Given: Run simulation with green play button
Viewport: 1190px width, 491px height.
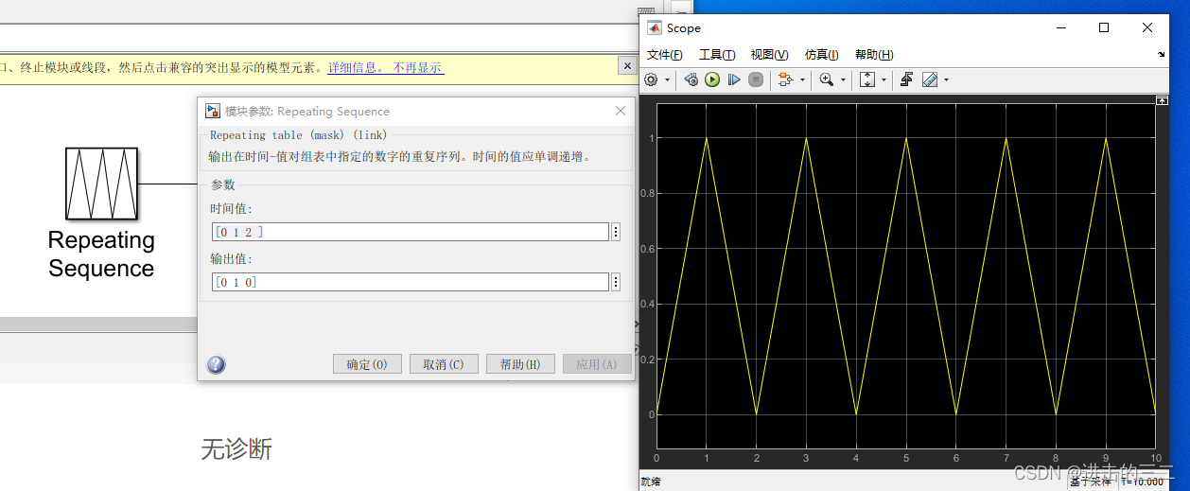Looking at the screenshot, I should (712, 80).
